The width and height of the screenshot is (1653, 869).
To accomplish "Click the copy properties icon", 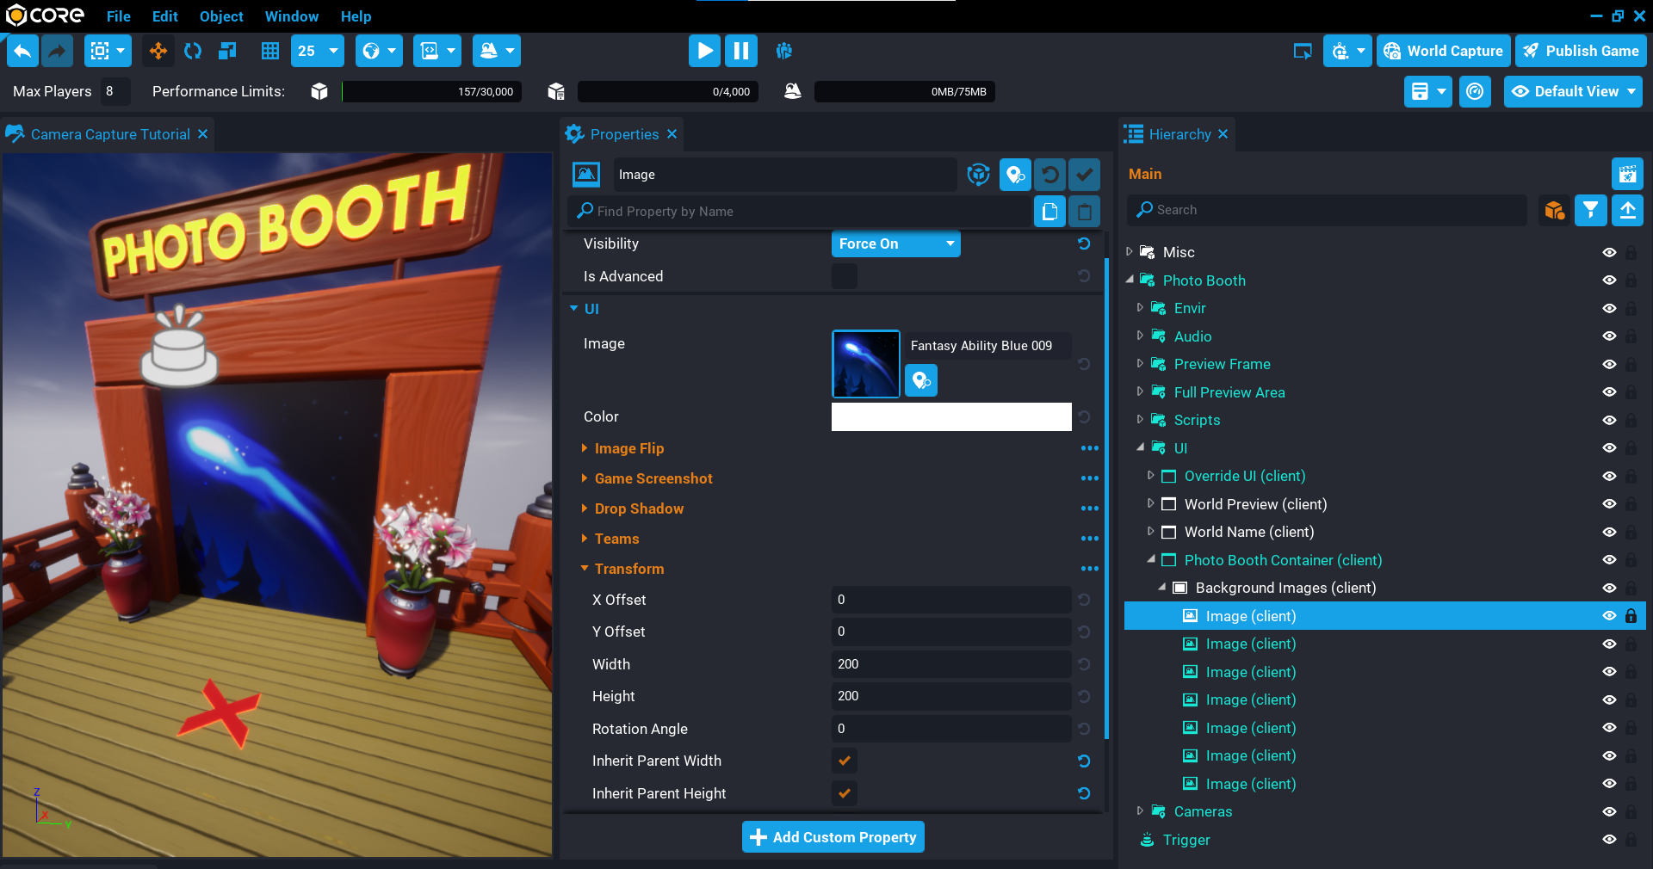I will (x=1049, y=211).
